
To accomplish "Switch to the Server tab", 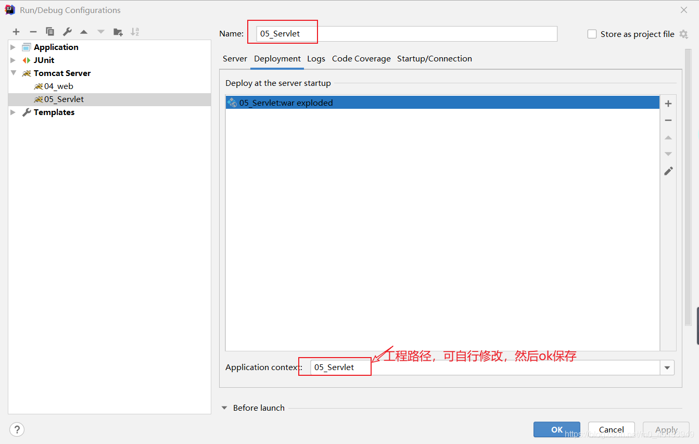I will coord(235,59).
